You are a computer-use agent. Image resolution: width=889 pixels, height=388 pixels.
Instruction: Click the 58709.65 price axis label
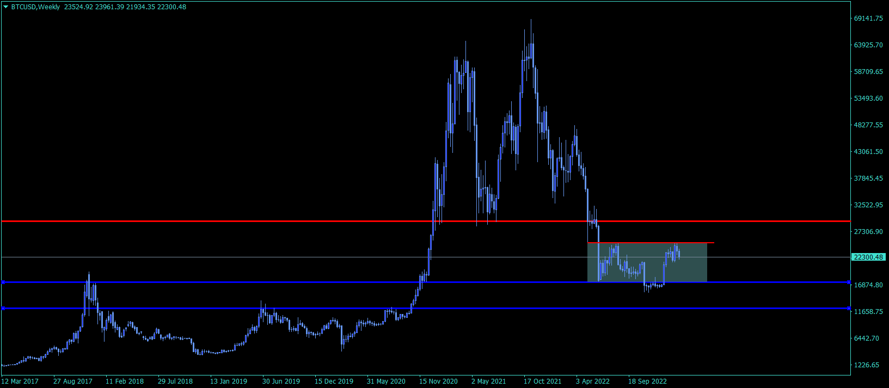click(868, 72)
